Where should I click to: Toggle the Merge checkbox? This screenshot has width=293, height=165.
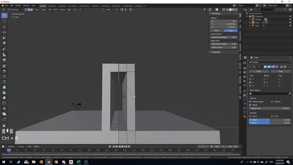(x=250, y=105)
